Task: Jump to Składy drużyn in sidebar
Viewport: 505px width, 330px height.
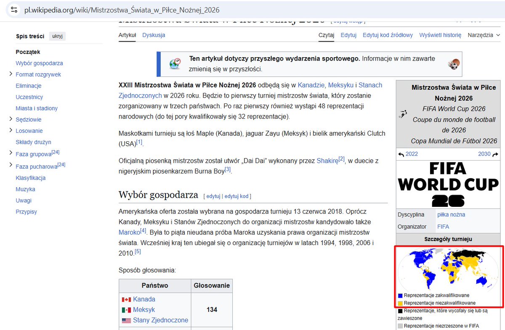Action: pyautogui.click(x=33, y=142)
